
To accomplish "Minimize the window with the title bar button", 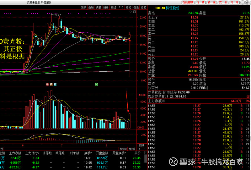I will point(243,3).
